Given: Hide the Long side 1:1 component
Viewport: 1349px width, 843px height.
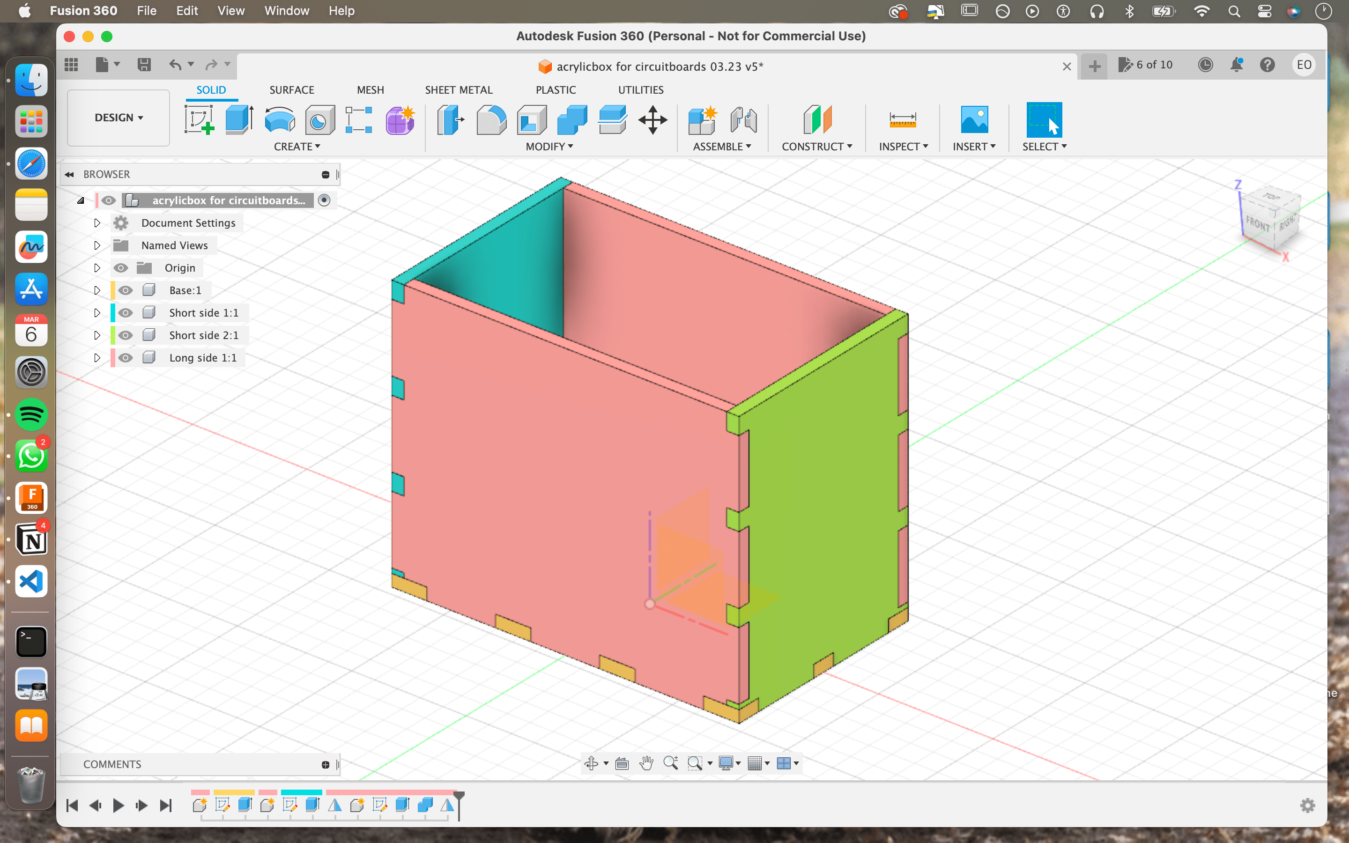Looking at the screenshot, I should point(126,358).
